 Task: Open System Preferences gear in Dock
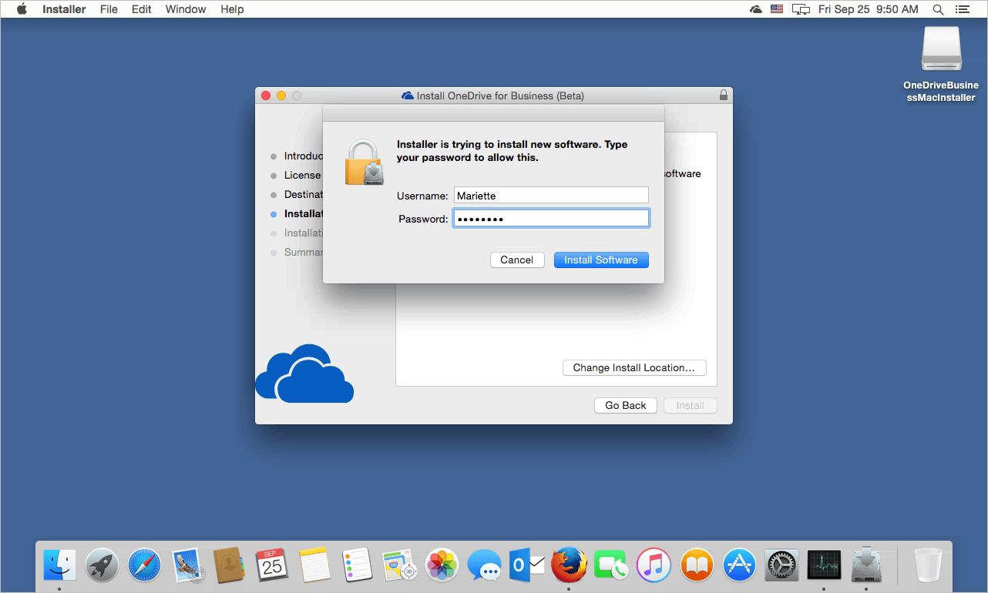tap(781, 566)
